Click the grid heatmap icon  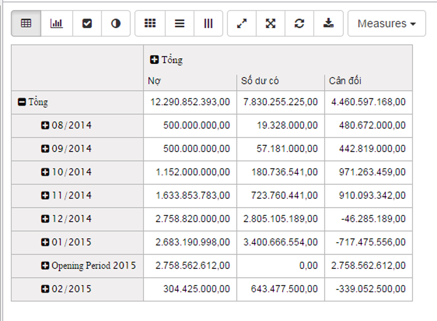[150, 23]
